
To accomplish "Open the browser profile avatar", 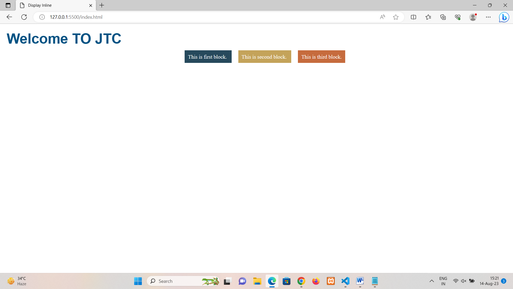I will pos(473,17).
